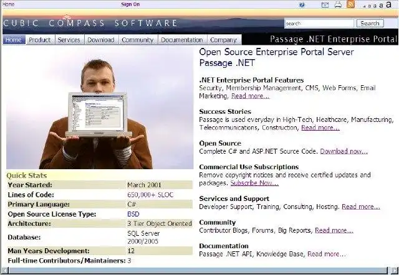Open the orange RSS feed icon
Viewport: 399px width, 275px height.
(x=350, y=4)
